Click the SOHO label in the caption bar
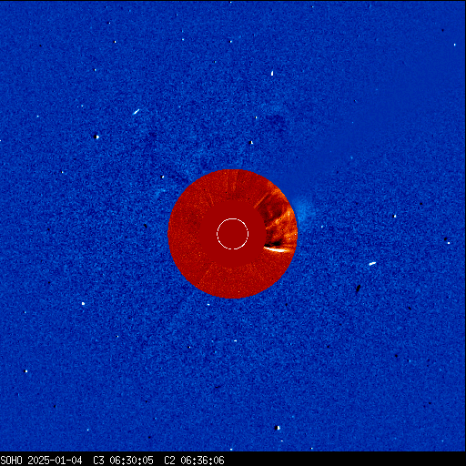The width and height of the screenshot is (466, 466). click(x=11, y=461)
